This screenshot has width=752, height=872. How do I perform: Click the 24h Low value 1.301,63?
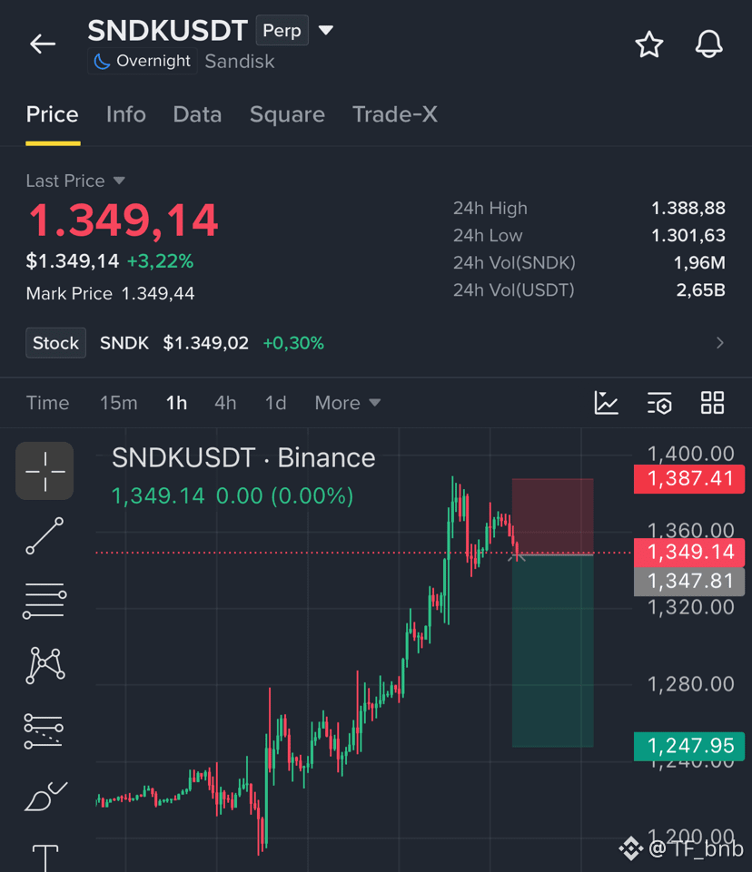point(688,235)
